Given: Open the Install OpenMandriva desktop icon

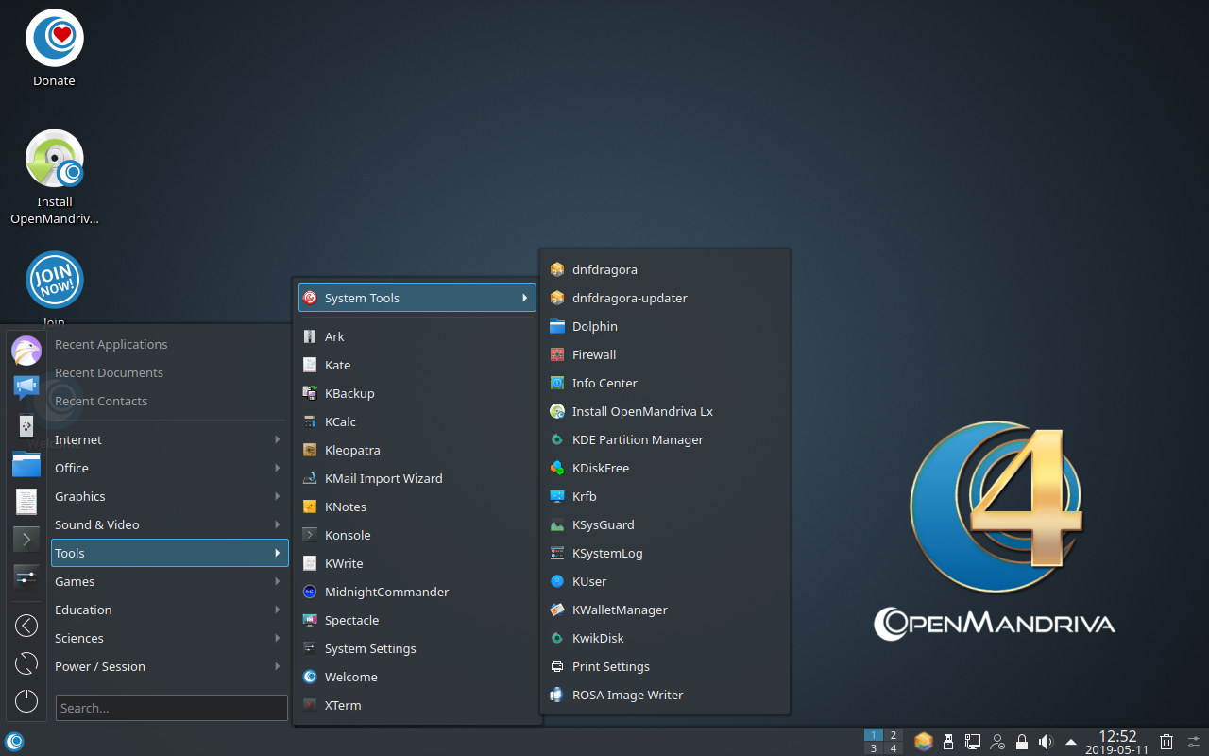Looking at the screenshot, I should tap(54, 178).
